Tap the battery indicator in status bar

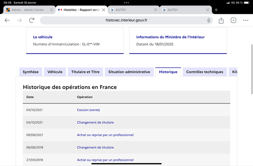pos(247,3)
